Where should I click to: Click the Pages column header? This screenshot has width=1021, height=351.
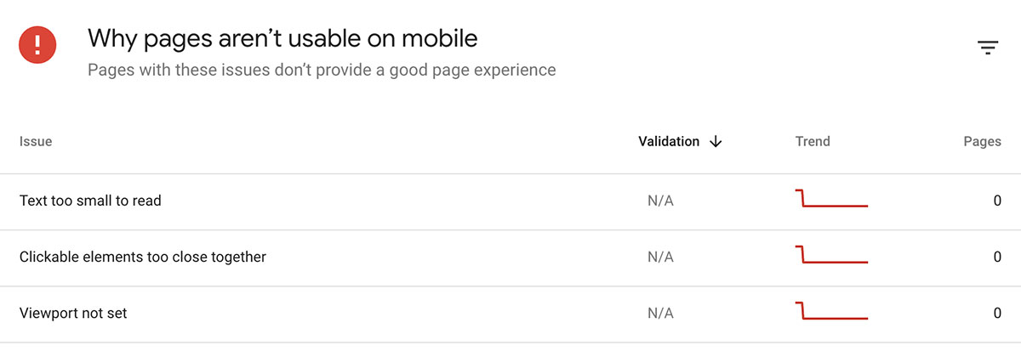click(982, 142)
